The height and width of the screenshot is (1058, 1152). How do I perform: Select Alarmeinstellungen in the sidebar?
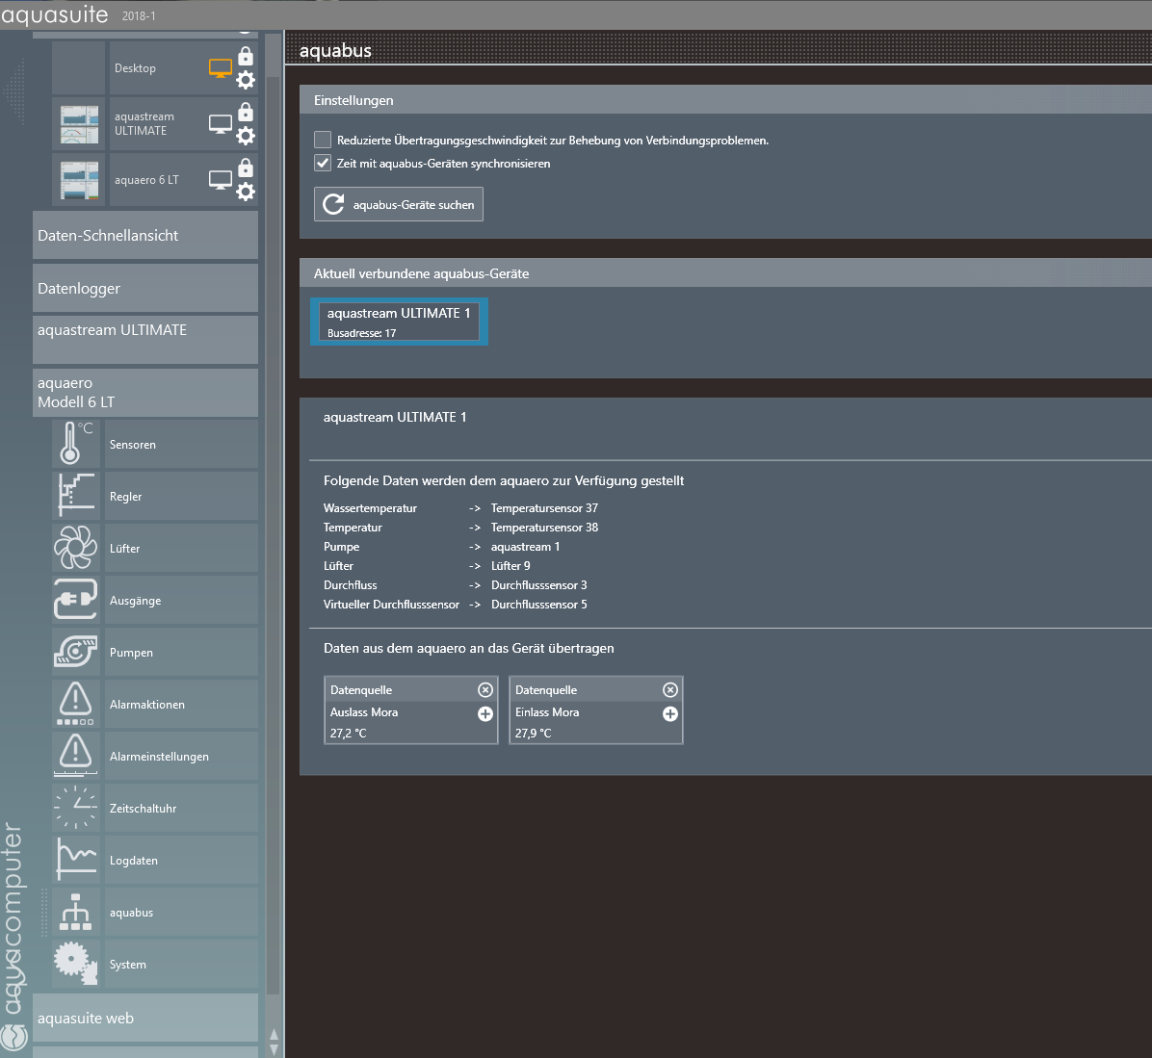pyautogui.click(x=159, y=757)
